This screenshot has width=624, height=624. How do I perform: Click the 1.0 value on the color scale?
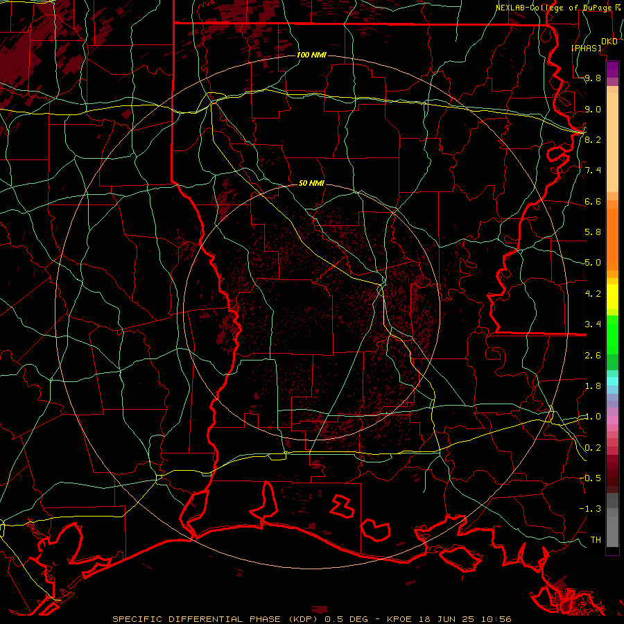pyautogui.click(x=593, y=417)
